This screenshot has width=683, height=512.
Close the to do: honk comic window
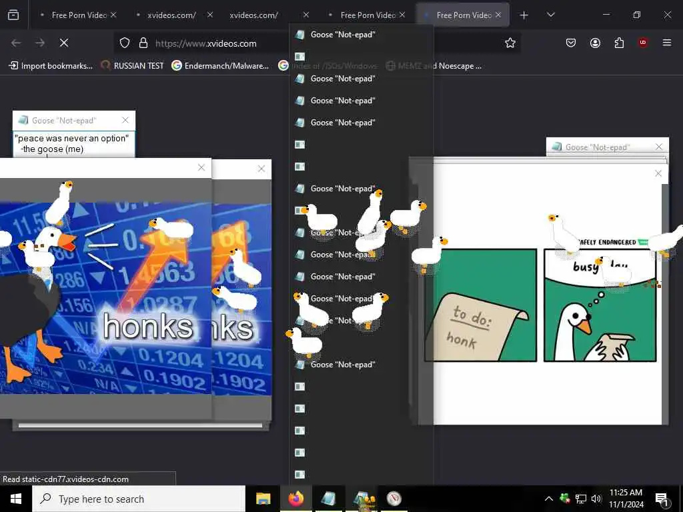pyautogui.click(x=658, y=173)
